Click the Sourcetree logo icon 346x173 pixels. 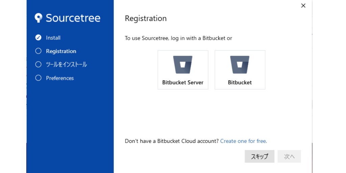[39, 18]
